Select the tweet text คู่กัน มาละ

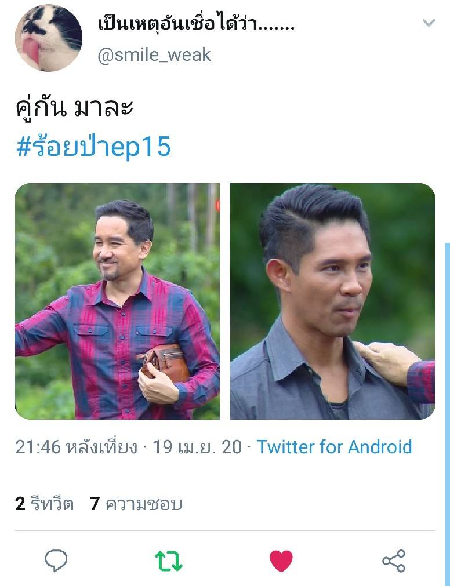pyautogui.click(x=74, y=108)
